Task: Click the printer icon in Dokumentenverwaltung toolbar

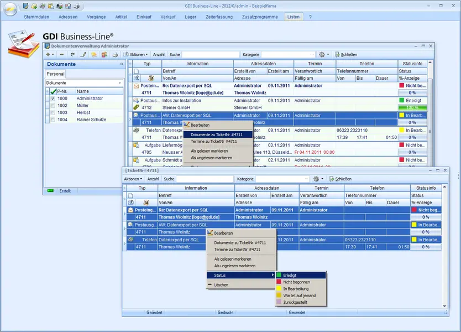Action: [x=115, y=55]
